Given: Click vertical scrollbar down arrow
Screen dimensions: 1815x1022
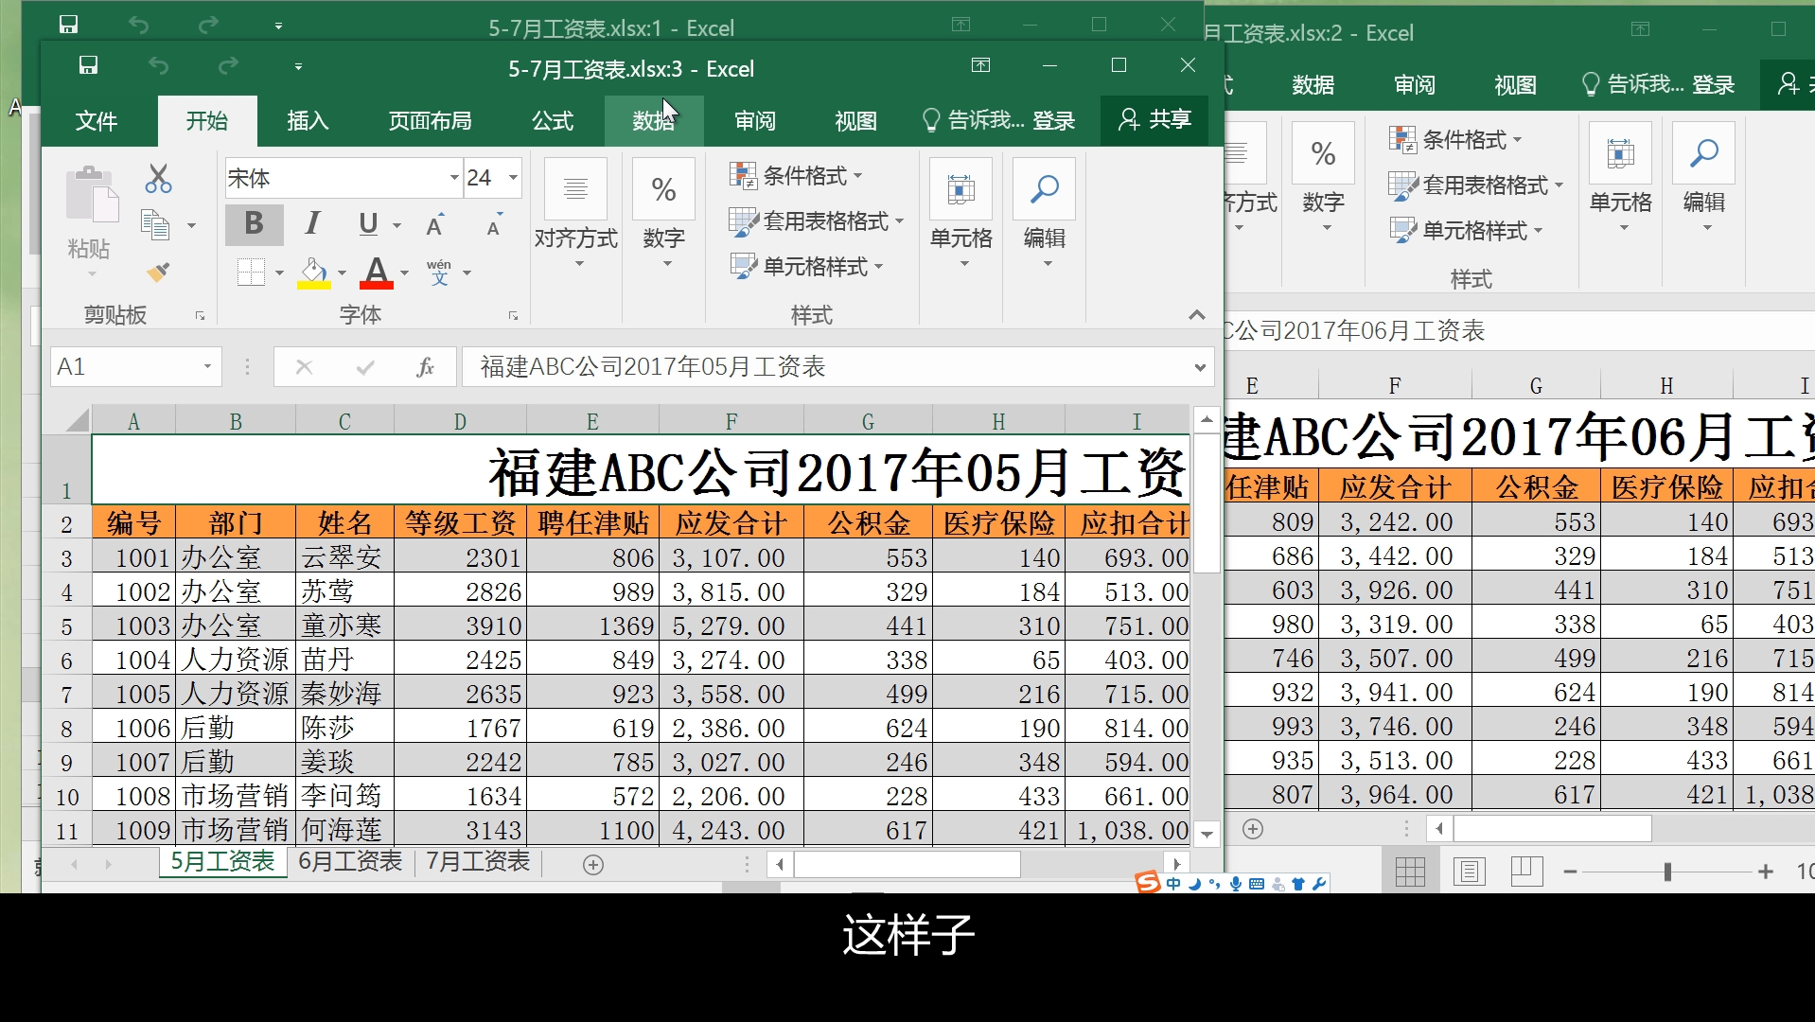Looking at the screenshot, I should point(1207,835).
